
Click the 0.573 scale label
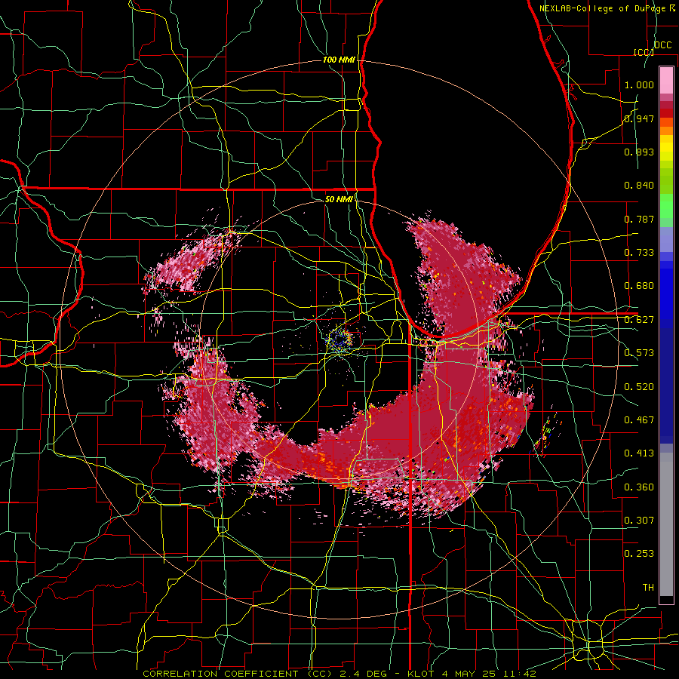(639, 353)
